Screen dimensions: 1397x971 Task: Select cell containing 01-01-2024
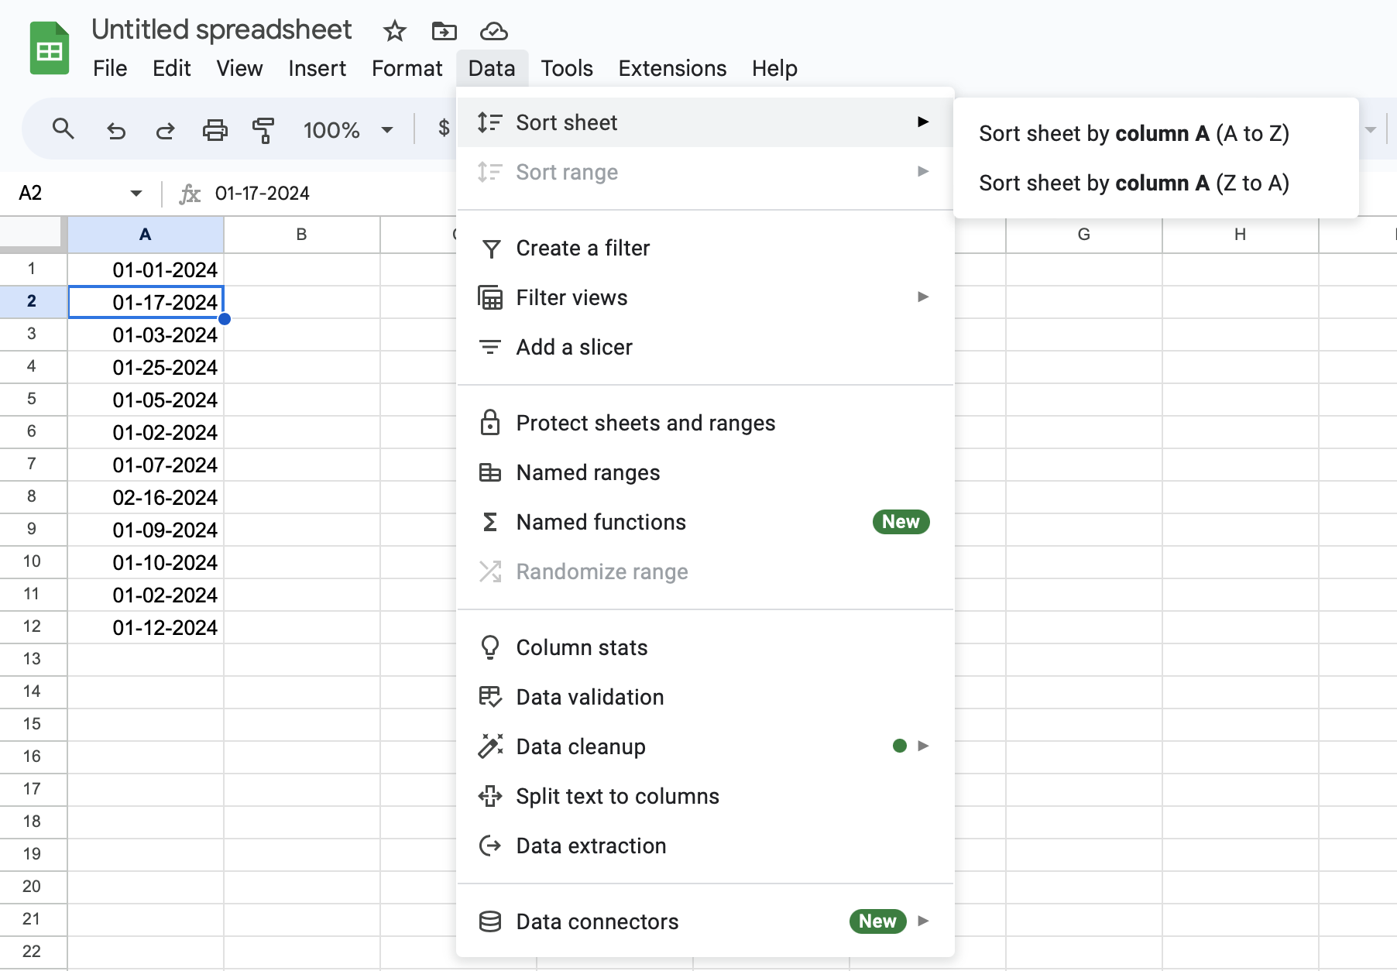[146, 269]
